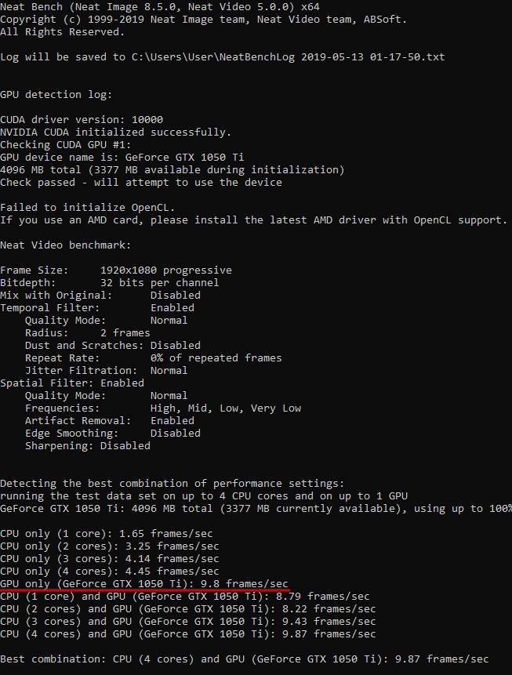Screen dimensions: 512x675
Task: Click the Failed to initialize OpenCL message
Action: (87, 208)
